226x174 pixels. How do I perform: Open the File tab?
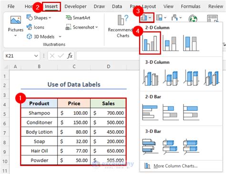(x=11, y=6)
